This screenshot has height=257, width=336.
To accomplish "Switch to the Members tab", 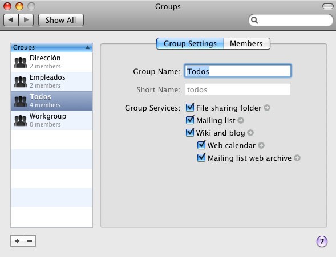I will tap(246, 44).
